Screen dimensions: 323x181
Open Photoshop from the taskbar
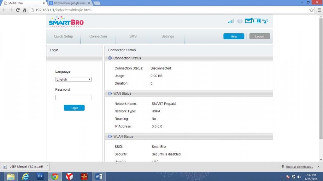40,176
